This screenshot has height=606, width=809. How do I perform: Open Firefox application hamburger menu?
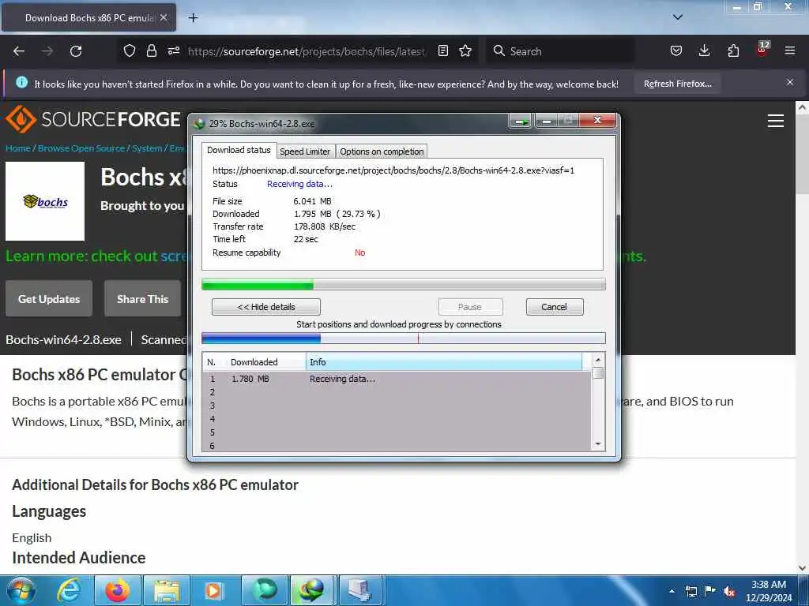click(x=790, y=50)
